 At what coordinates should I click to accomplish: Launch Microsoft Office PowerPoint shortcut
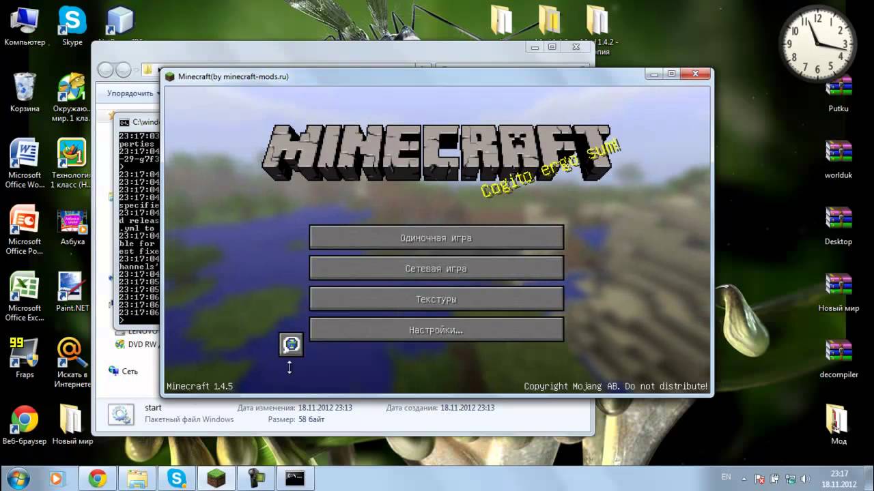click(x=25, y=230)
